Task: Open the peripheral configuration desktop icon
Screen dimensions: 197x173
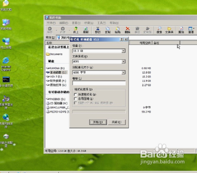Action: click(6, 140)
